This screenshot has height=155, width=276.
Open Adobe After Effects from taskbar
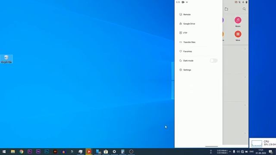tap(38, 152)
